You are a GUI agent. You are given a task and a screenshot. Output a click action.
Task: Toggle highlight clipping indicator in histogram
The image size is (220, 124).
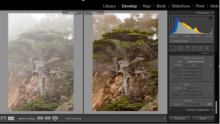coord(211,18)
